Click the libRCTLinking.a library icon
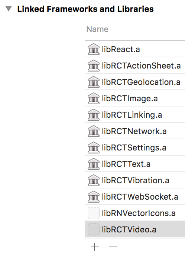185x257 pixels. (x=94, y=115)
